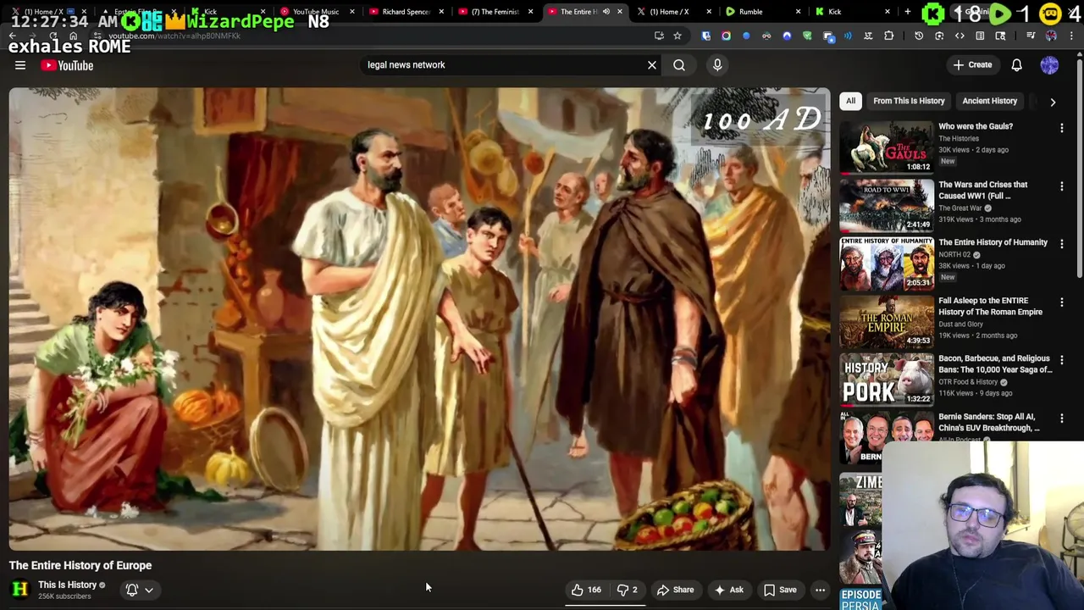Open more actions menu beside Save
This screenshot has width=1084, height=610.
(x=820, y=590)
